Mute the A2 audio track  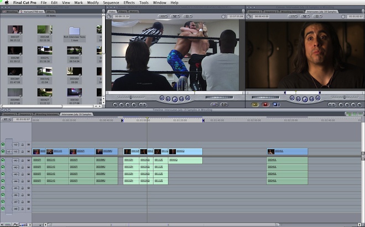click(x=3, y=167)
